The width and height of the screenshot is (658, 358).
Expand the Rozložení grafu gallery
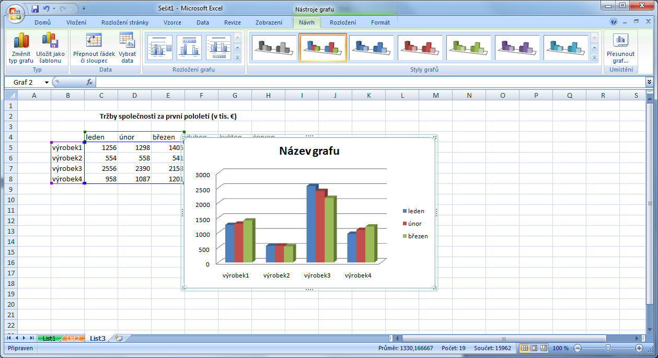(238, 57)
